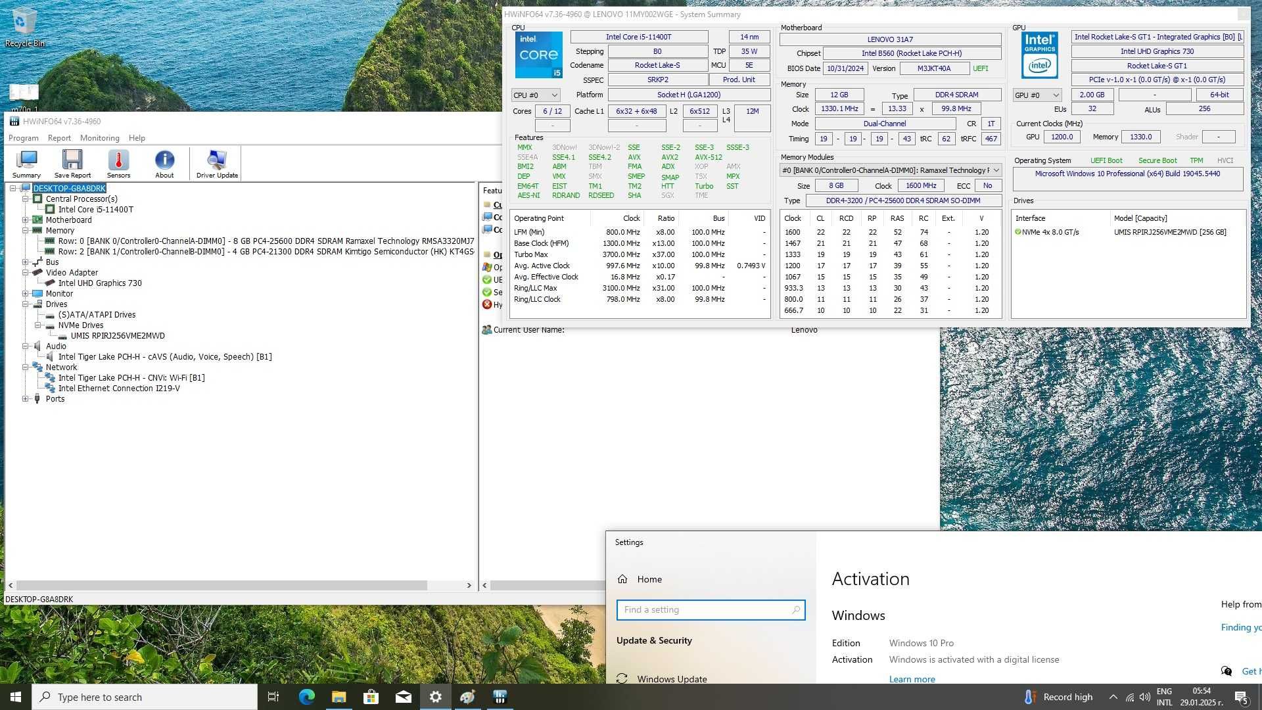This screenshot has width=1262, height=710.
Task: Open Report menu
Action: pyautogui.click(x=59, y=138)
